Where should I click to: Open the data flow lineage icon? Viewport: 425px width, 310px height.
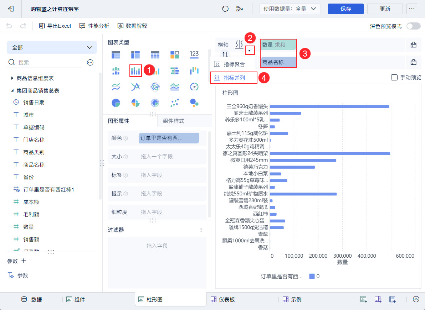pyautogui.click(x=239, y=9)
